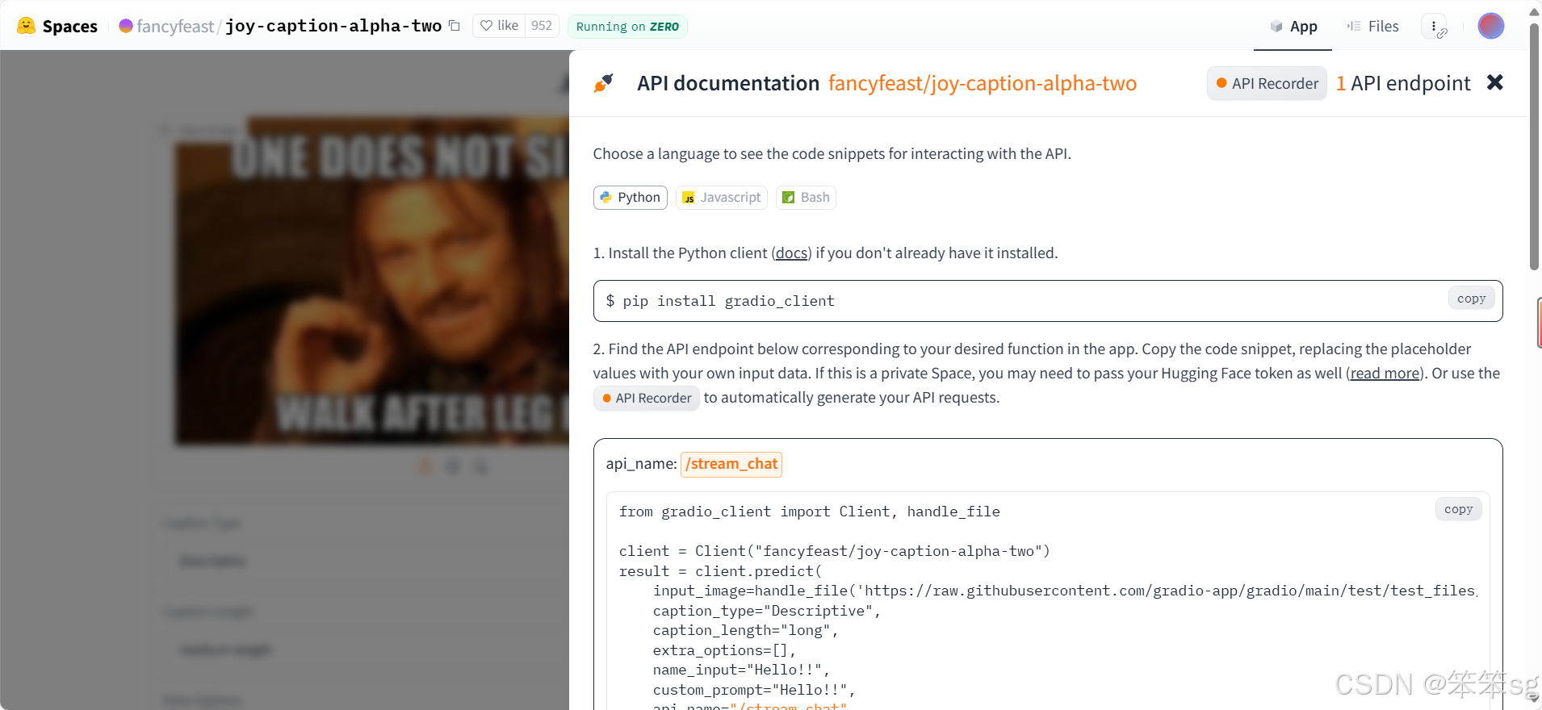Image resolution: width=1542 pixels, height=710 pixels.
Task: Click the input_image=handle_file code line
Action: 1065,591
